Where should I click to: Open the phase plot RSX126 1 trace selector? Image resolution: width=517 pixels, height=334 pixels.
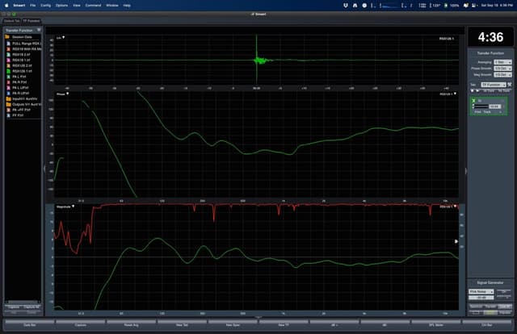click(455, 94)
